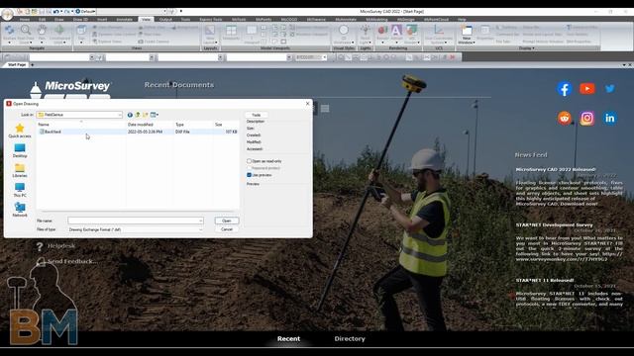Click the list view icon in Recent Documents

[x=325, y=109]
